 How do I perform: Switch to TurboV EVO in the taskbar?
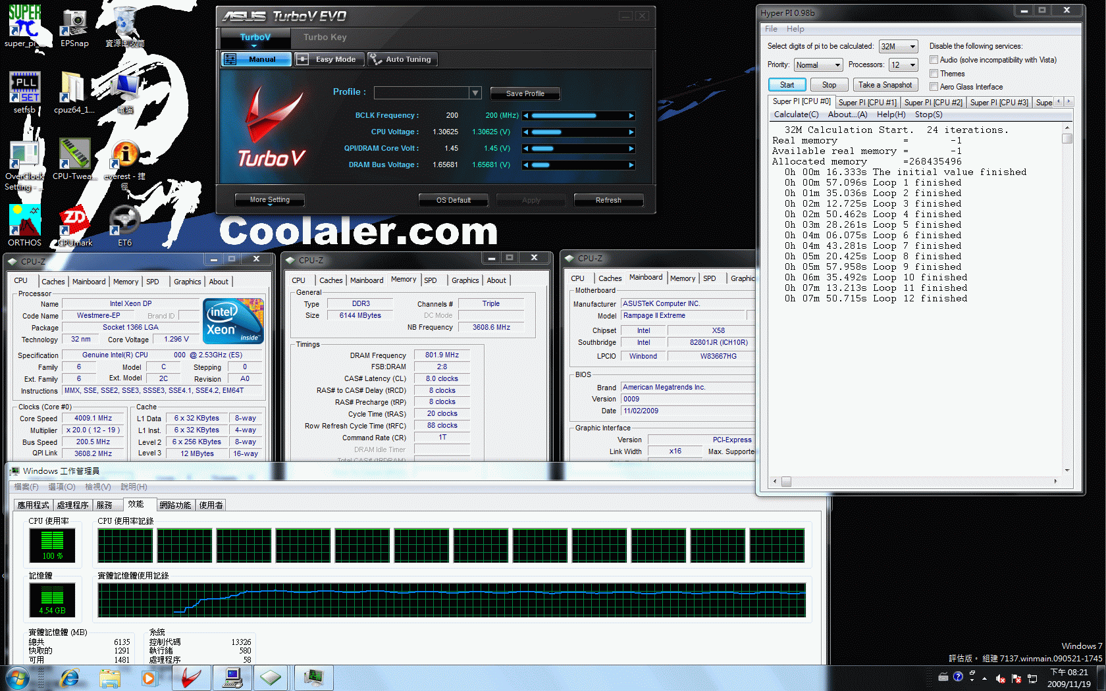pos(192,678)
